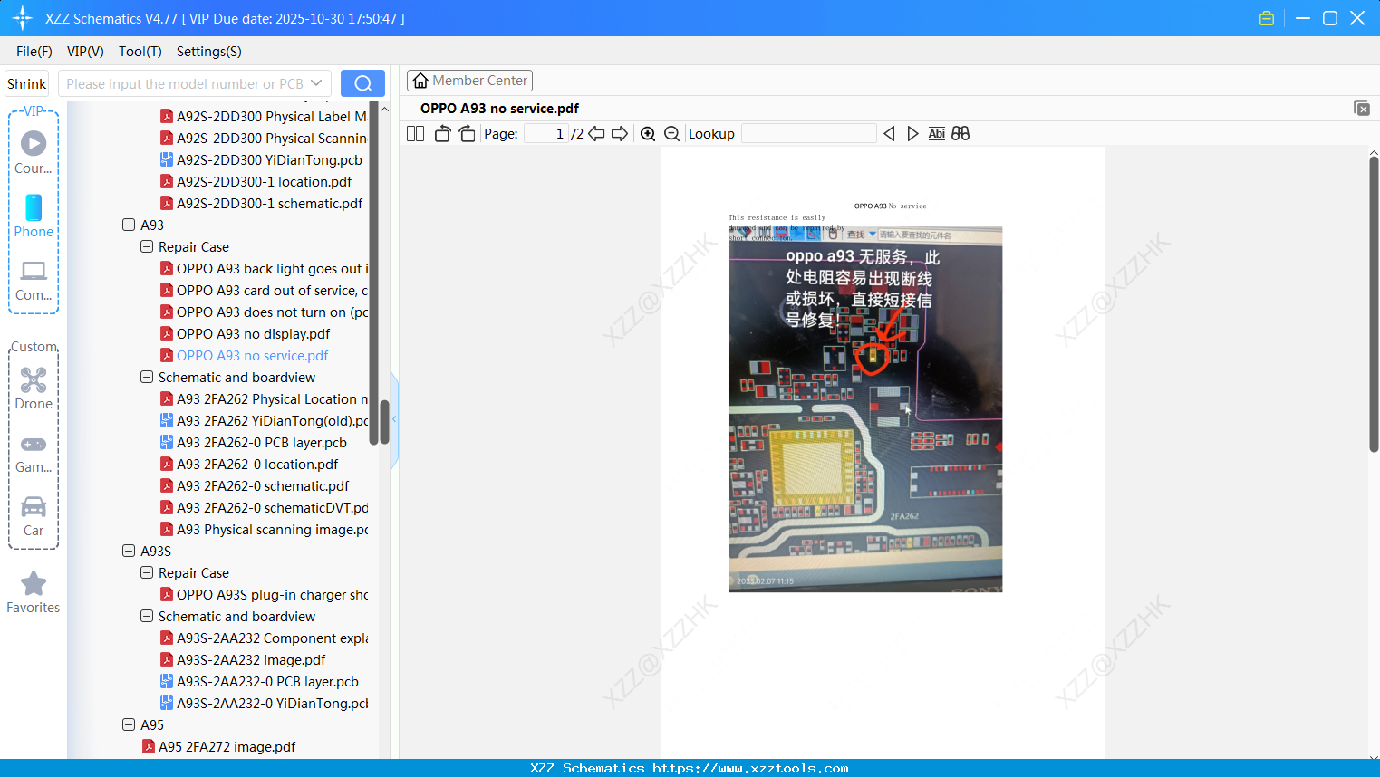Toggle two-page layout view in toolbar

click(416, 134)
